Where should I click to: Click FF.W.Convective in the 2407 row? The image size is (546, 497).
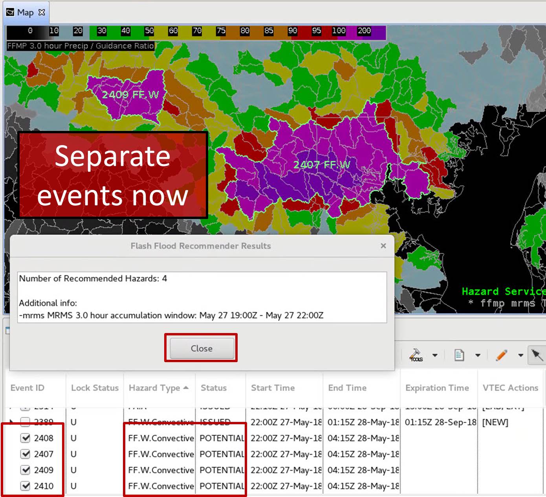tap(161, 454)
